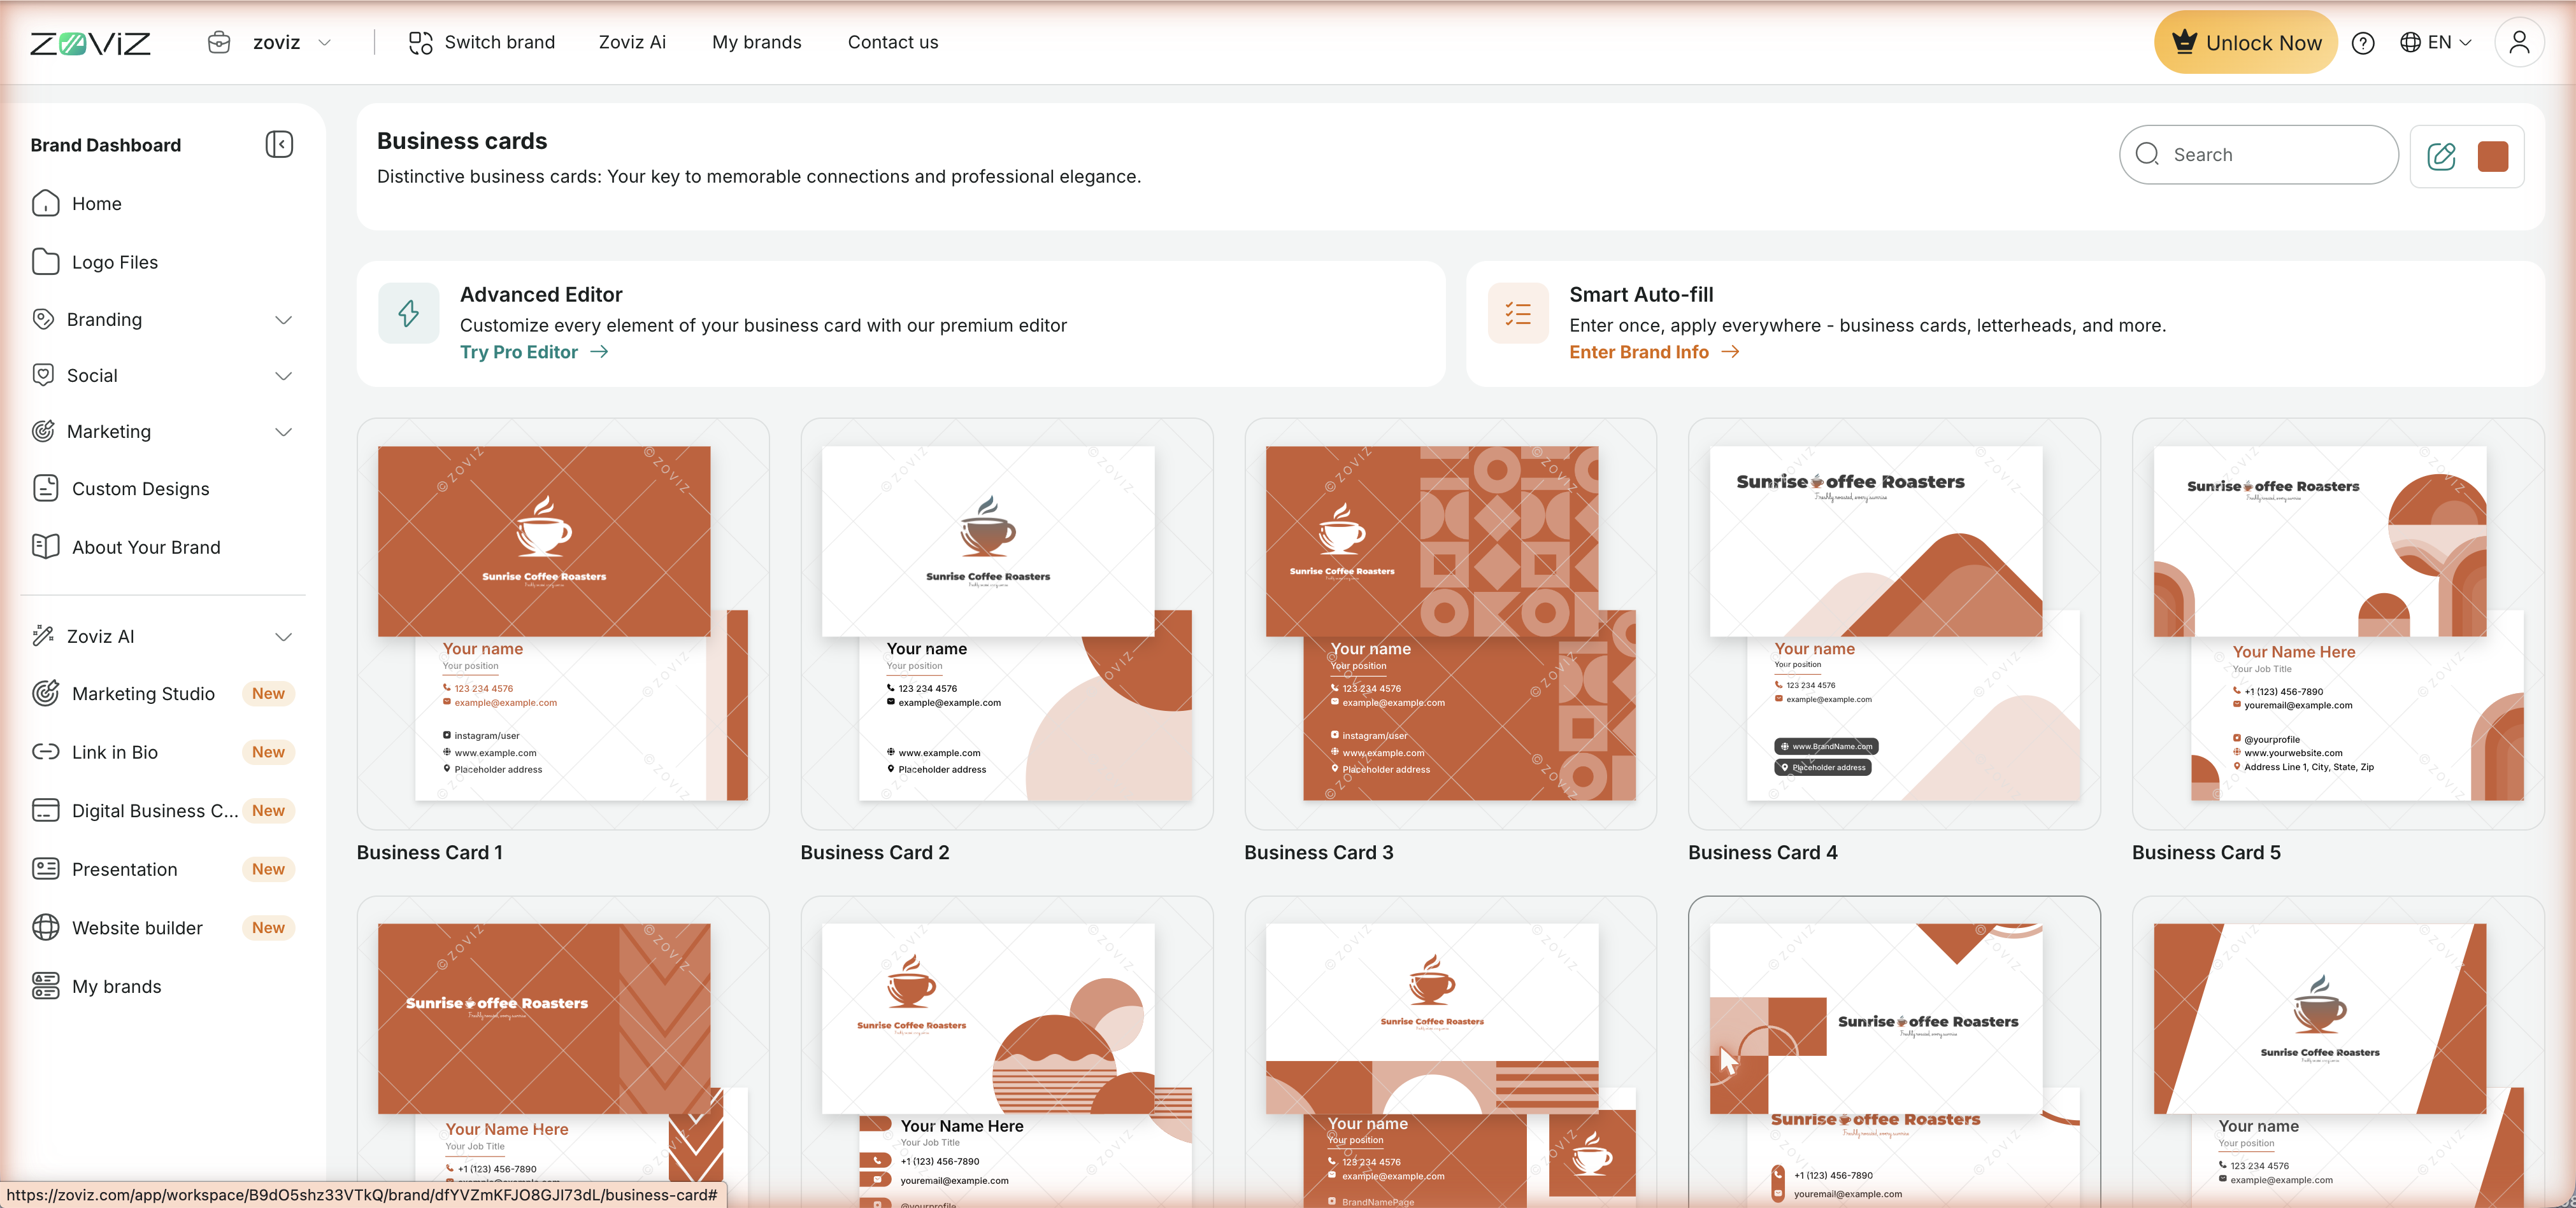Viewport: 2576px width, 1208px height.
Task: Click the Business cards page heading
Action: pos(462,141)
